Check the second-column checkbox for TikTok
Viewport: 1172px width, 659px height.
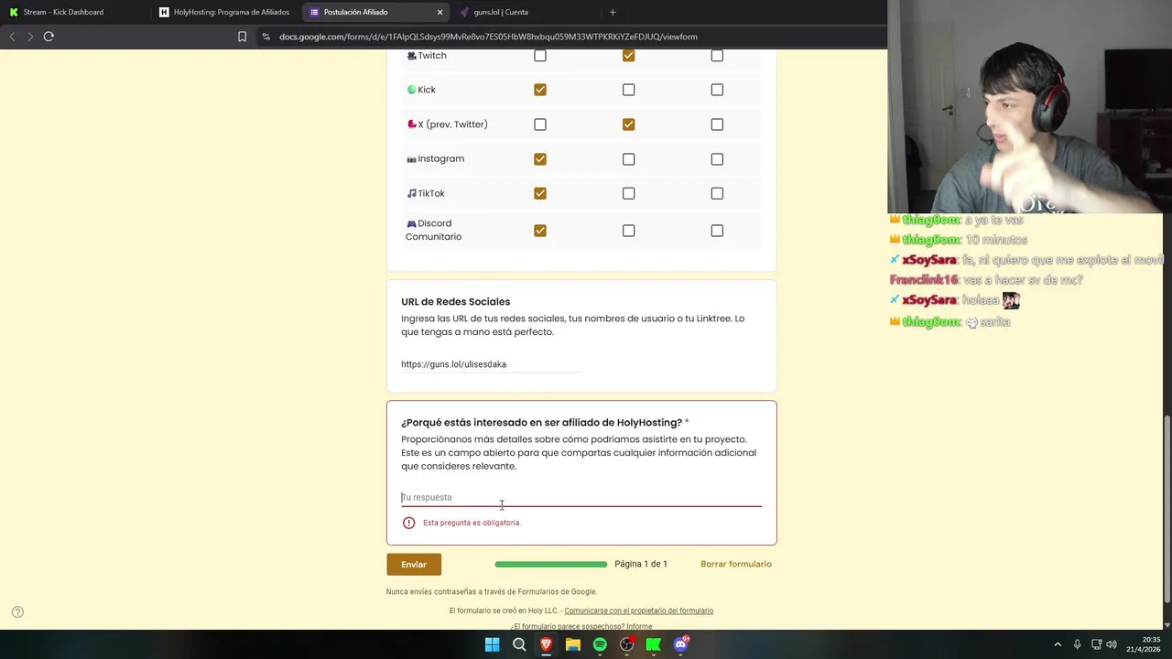(628, 193)
